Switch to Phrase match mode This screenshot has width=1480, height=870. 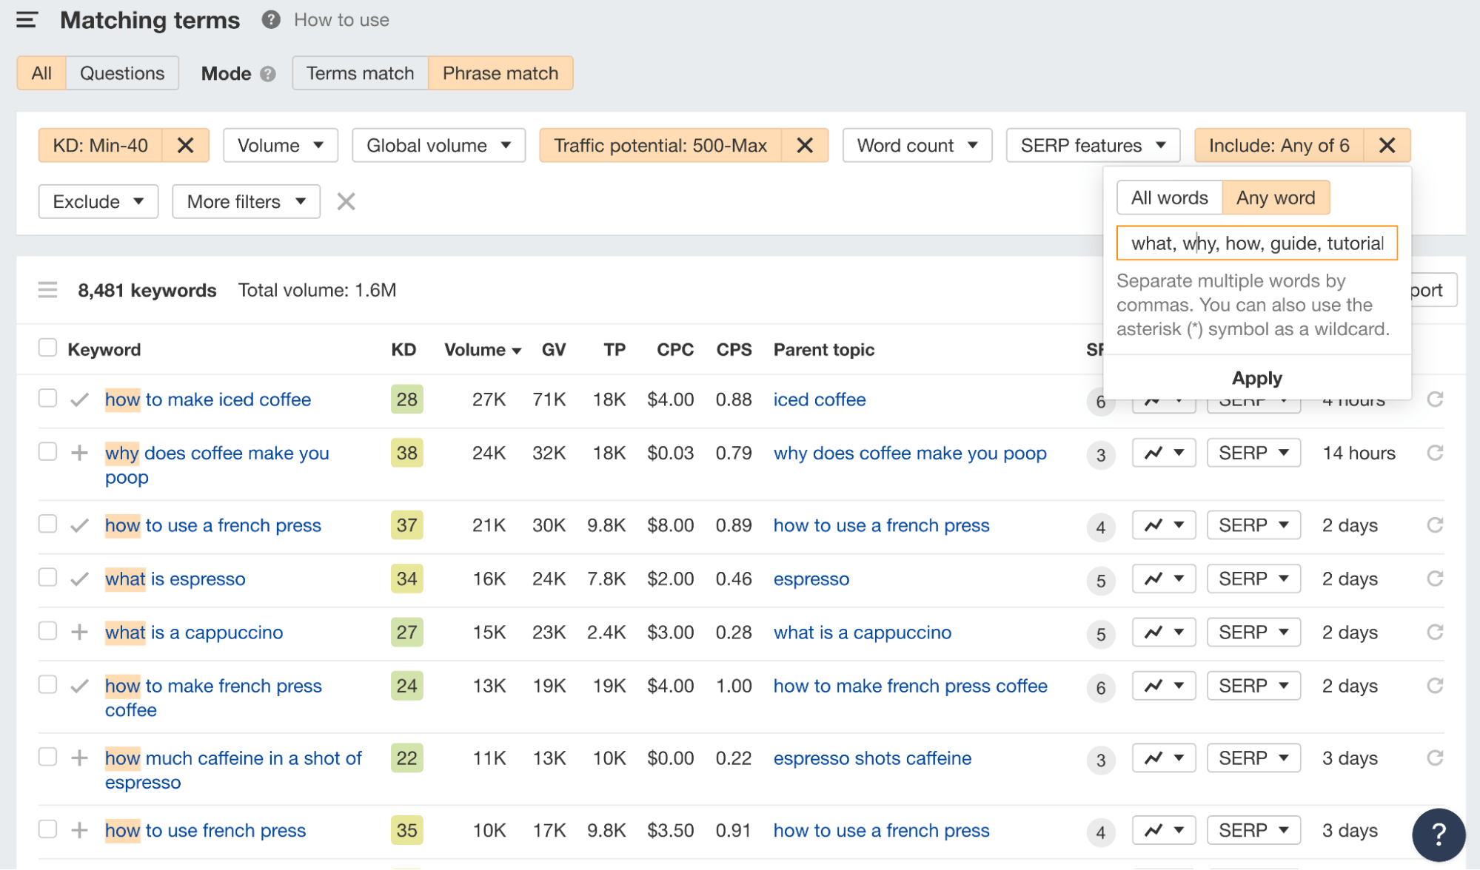point(500,73)
